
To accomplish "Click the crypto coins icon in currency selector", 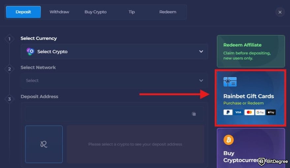I will [x=30, y=52].
